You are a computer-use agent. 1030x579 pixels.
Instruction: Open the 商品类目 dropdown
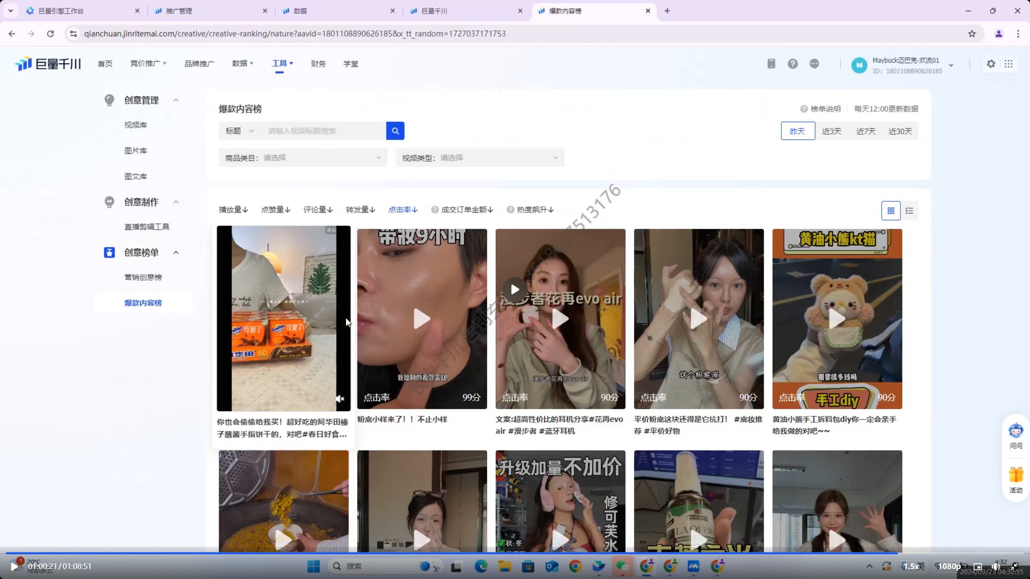pyautogui.click(x=303, y=158)
